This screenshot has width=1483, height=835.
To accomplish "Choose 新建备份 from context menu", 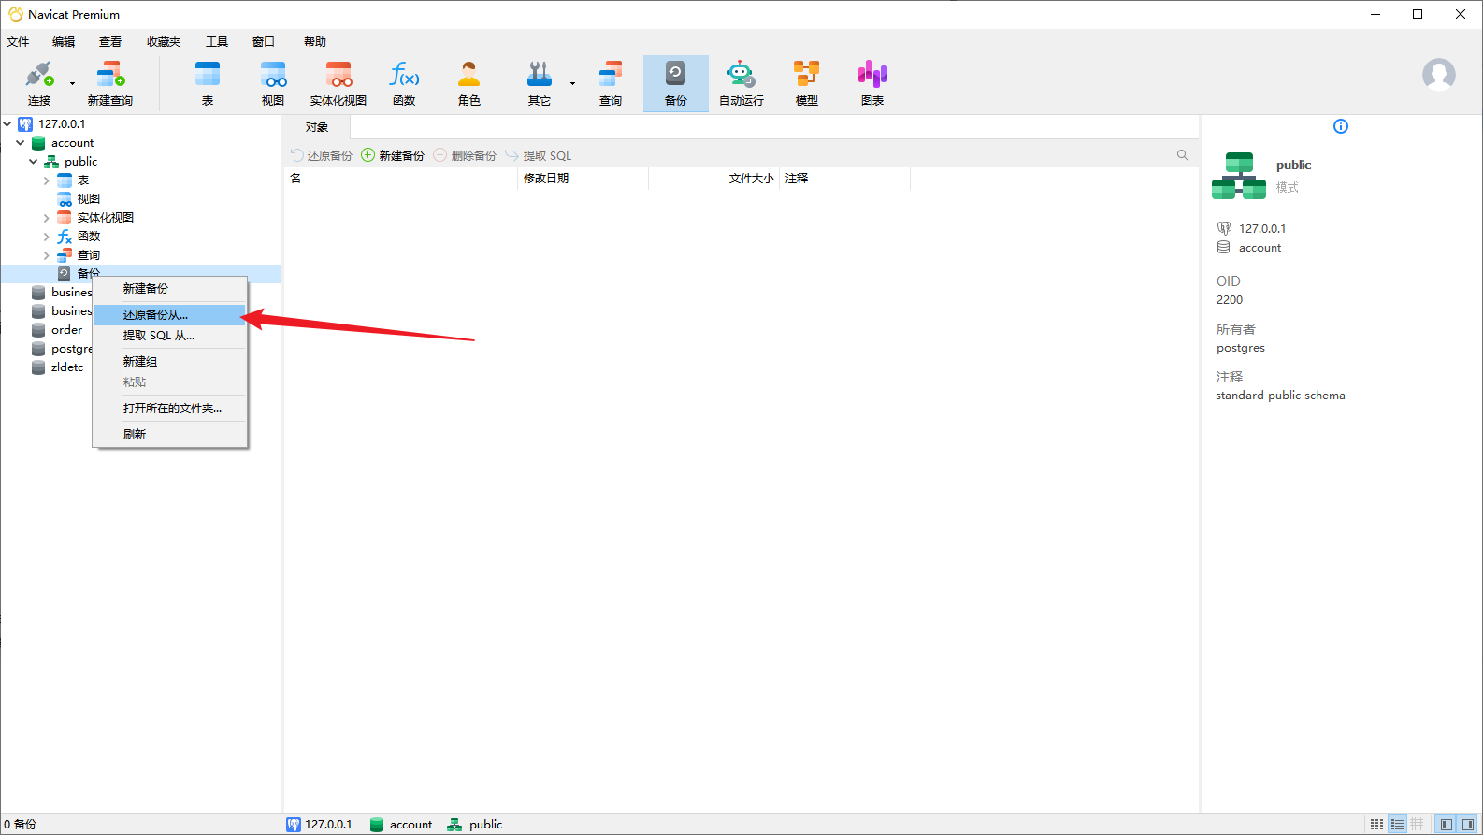I will [169, 288].
